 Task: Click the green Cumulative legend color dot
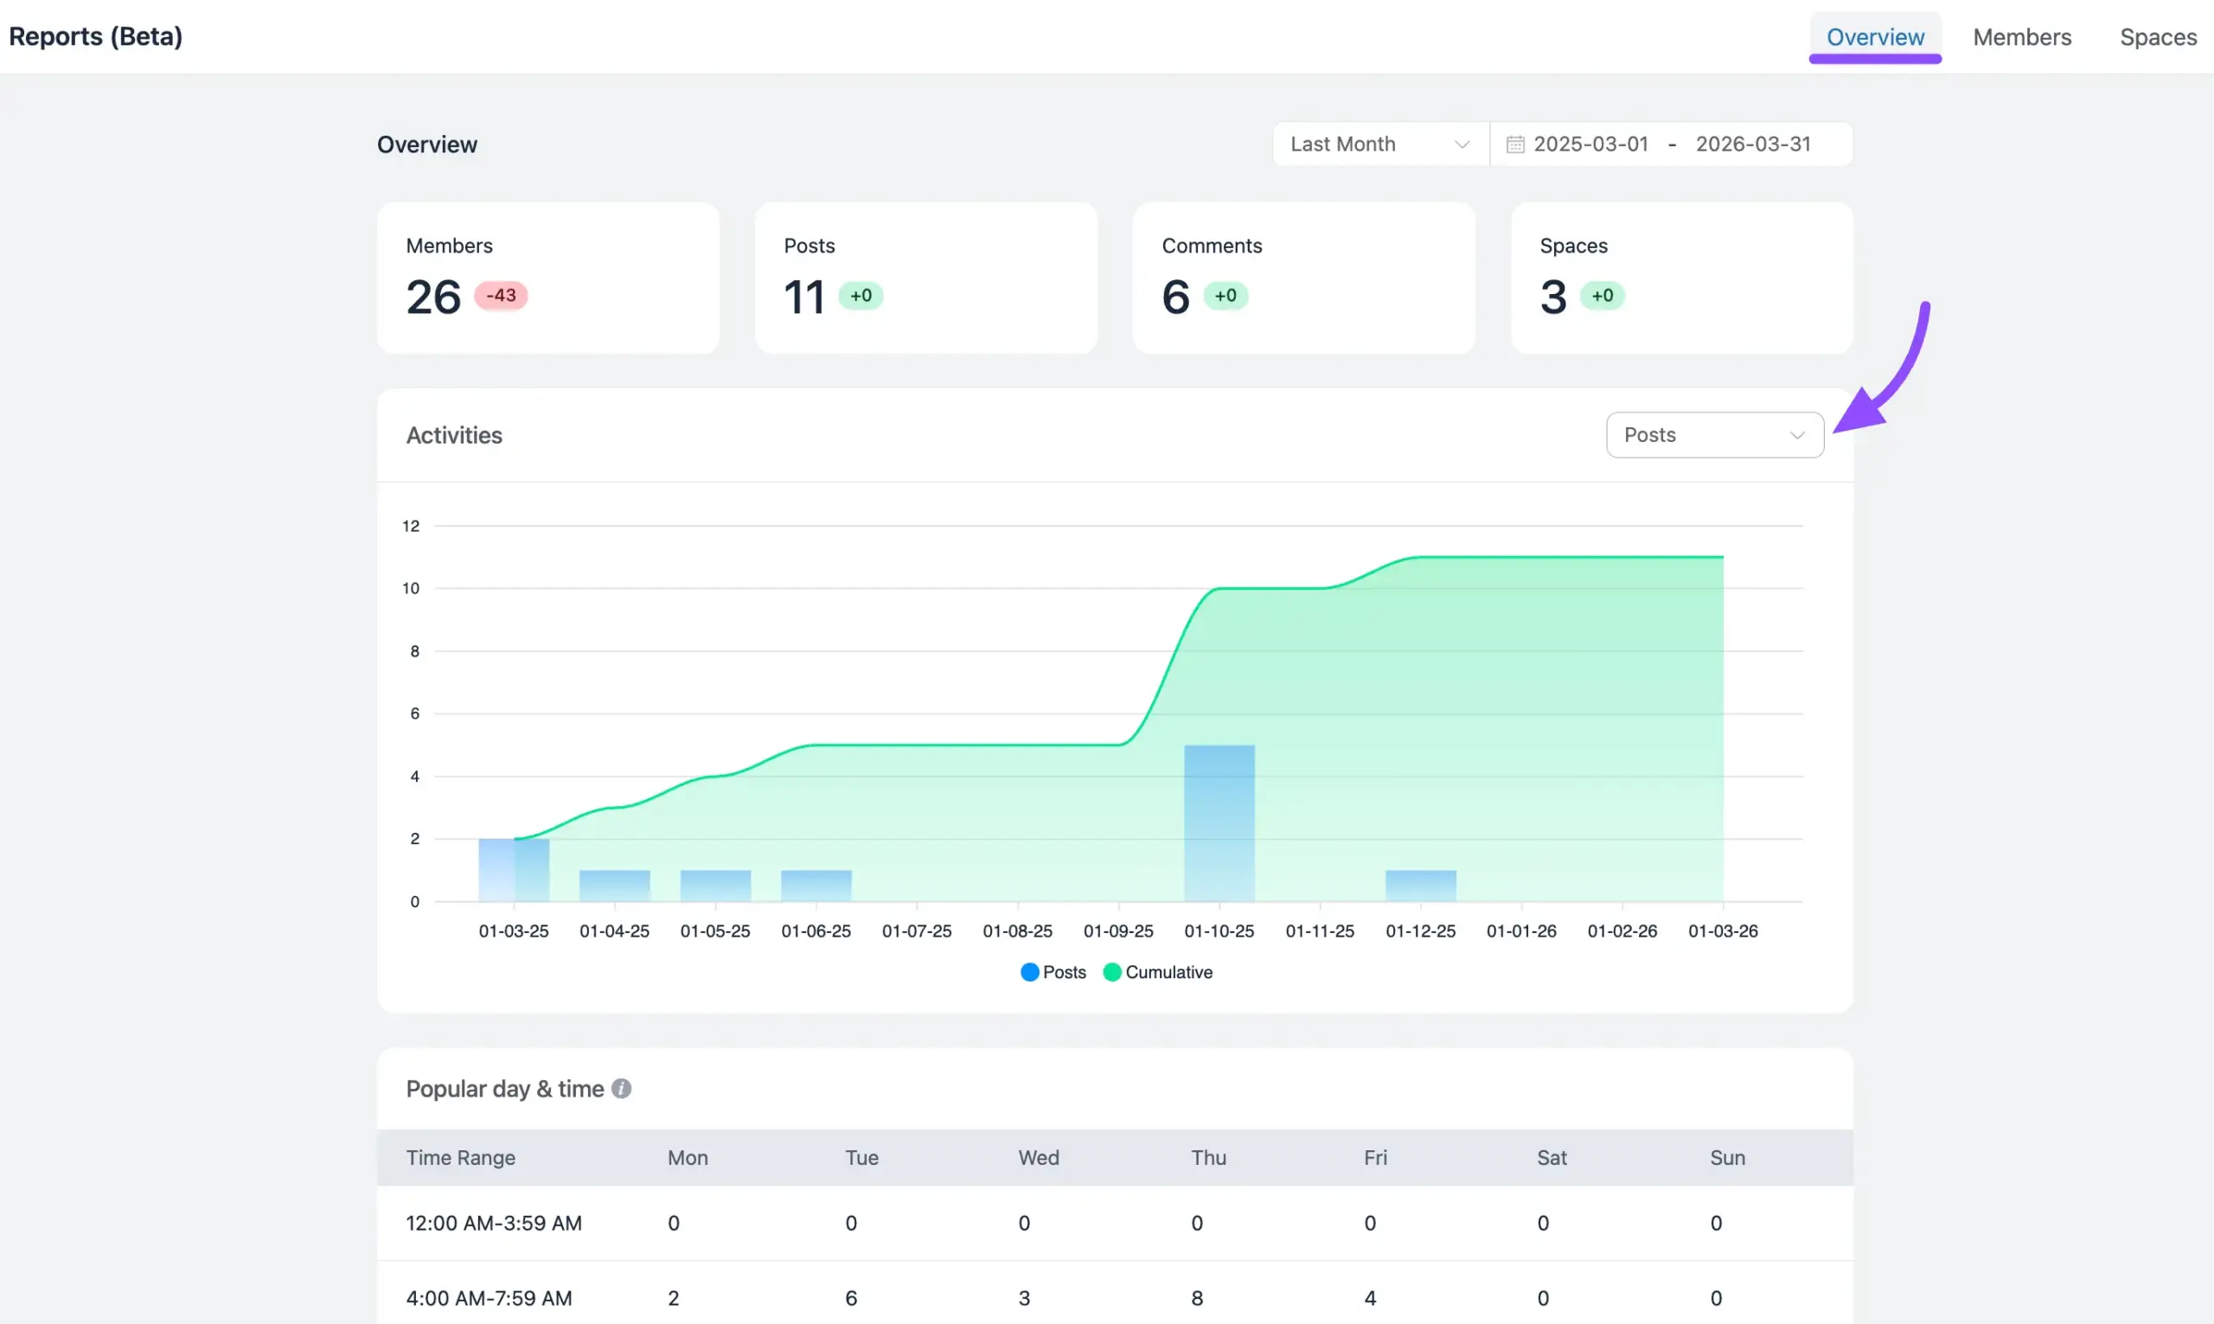click(1111, 973)
